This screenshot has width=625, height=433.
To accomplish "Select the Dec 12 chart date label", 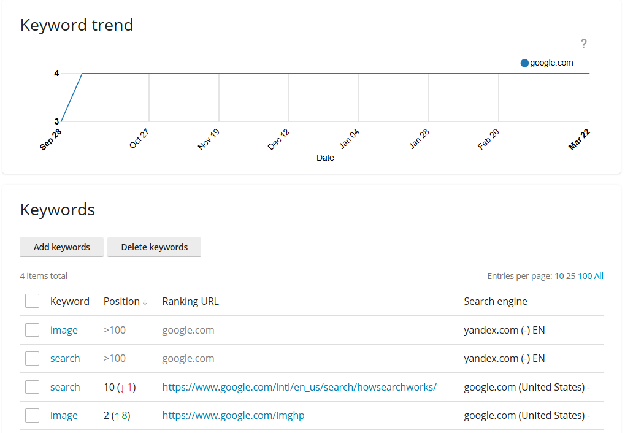I will [278, 139].
